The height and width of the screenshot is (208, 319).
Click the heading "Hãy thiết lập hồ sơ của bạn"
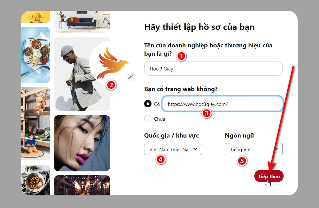(200, 27)
